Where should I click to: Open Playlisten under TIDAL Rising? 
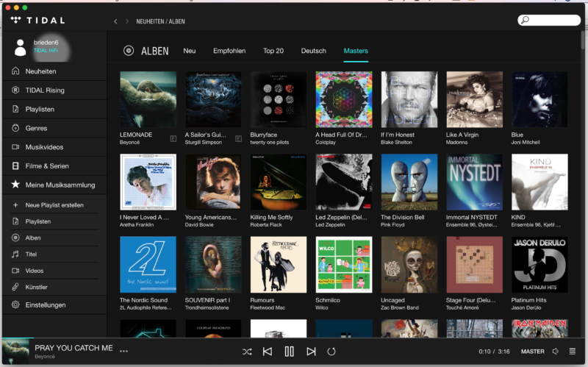[x=54, y=109]
